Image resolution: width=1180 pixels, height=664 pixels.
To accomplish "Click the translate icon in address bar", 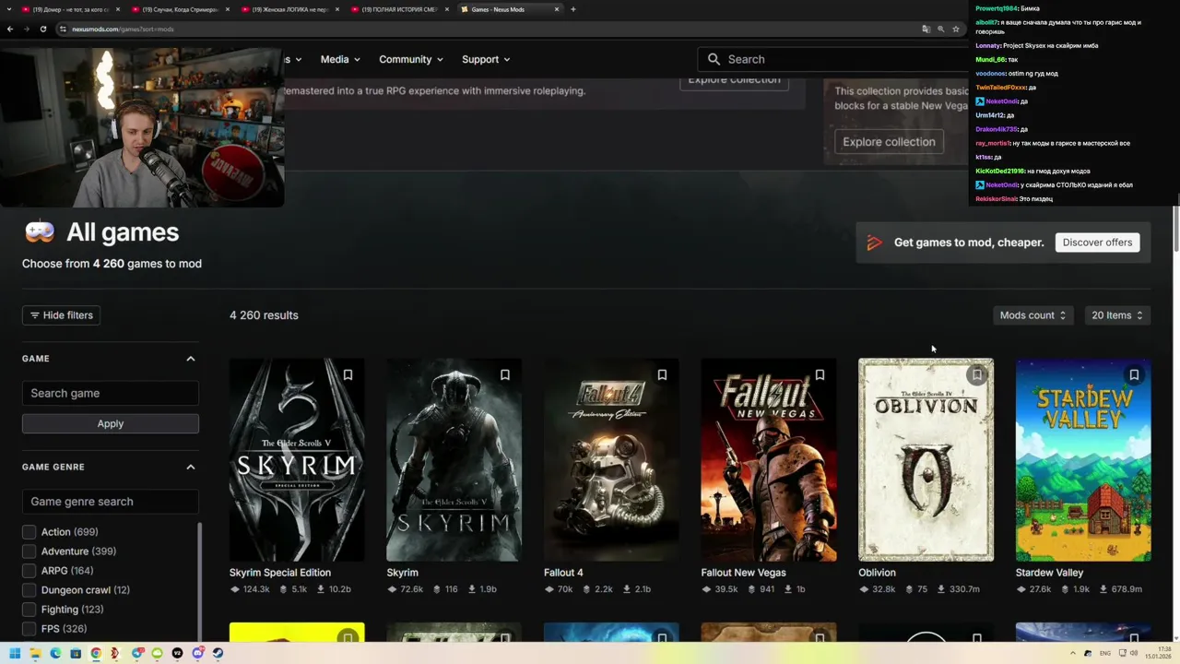I will [x=926, y=29].
